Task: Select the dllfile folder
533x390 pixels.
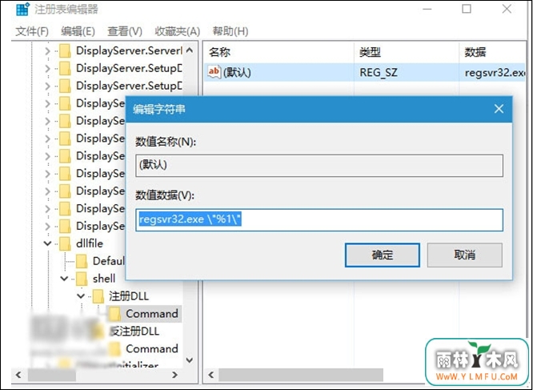Action: coord(90,243)
